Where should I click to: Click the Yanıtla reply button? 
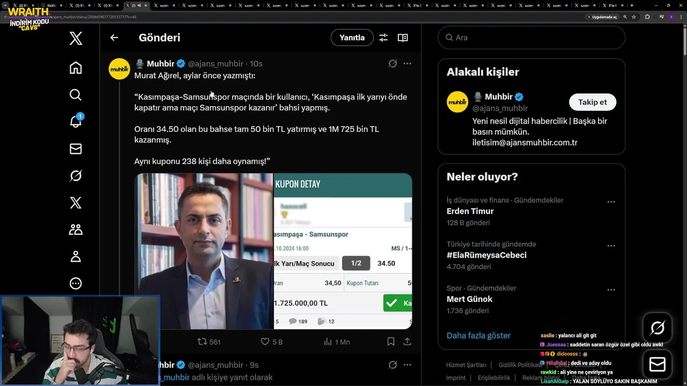click(352, 38)
